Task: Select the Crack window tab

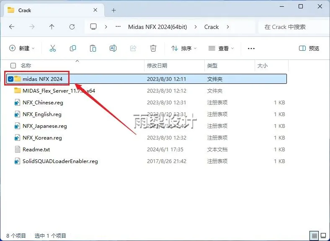Action: coord(54,10)
